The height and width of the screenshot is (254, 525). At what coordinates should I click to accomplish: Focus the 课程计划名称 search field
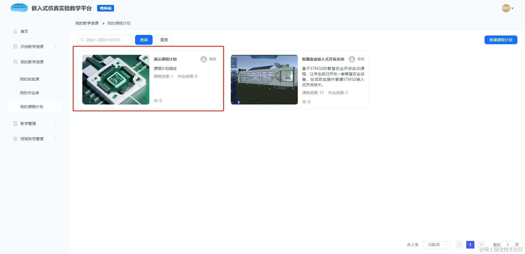[105, 40]
